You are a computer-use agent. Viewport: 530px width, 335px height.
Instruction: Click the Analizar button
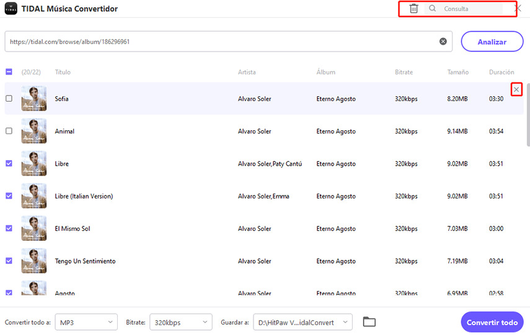492,42
